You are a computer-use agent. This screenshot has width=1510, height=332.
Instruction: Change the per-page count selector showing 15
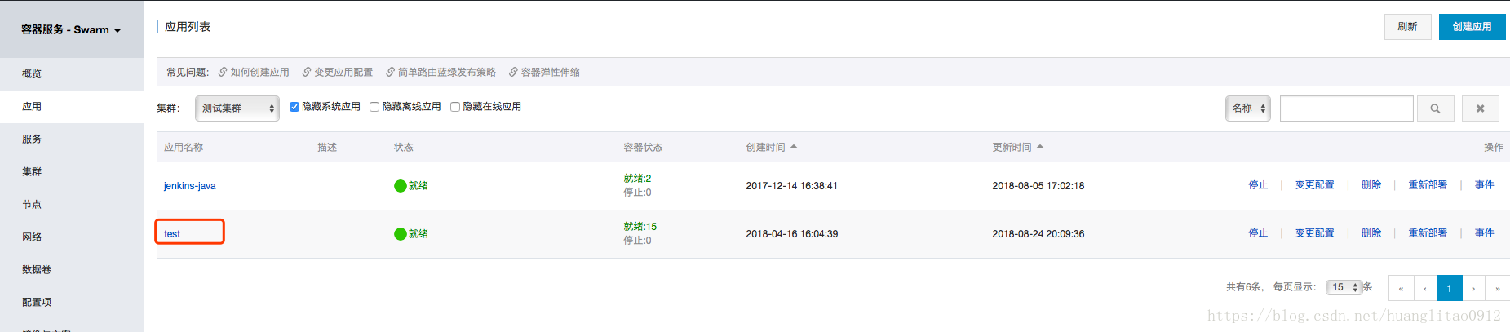[x=1344, y=287]
